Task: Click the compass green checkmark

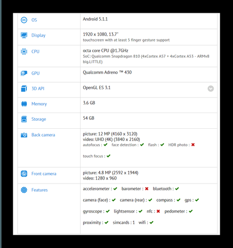Action: pyautogui.click(x=178, y=200)
